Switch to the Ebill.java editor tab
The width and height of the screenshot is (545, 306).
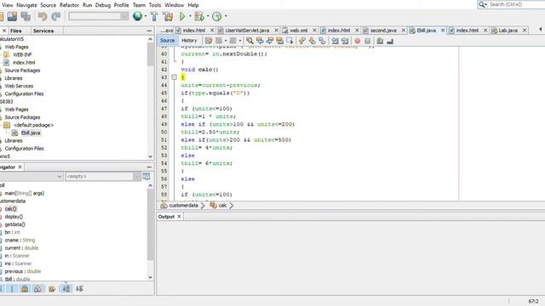point(427,31)
